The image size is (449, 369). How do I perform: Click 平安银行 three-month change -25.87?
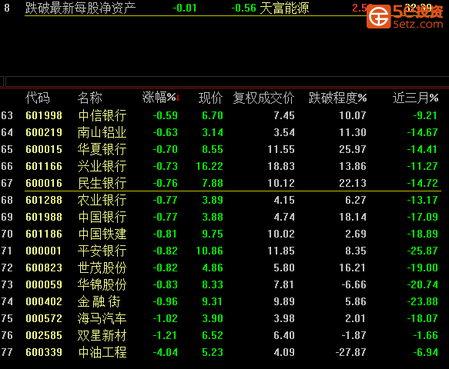pyautogui.click(x=422, y=251)
